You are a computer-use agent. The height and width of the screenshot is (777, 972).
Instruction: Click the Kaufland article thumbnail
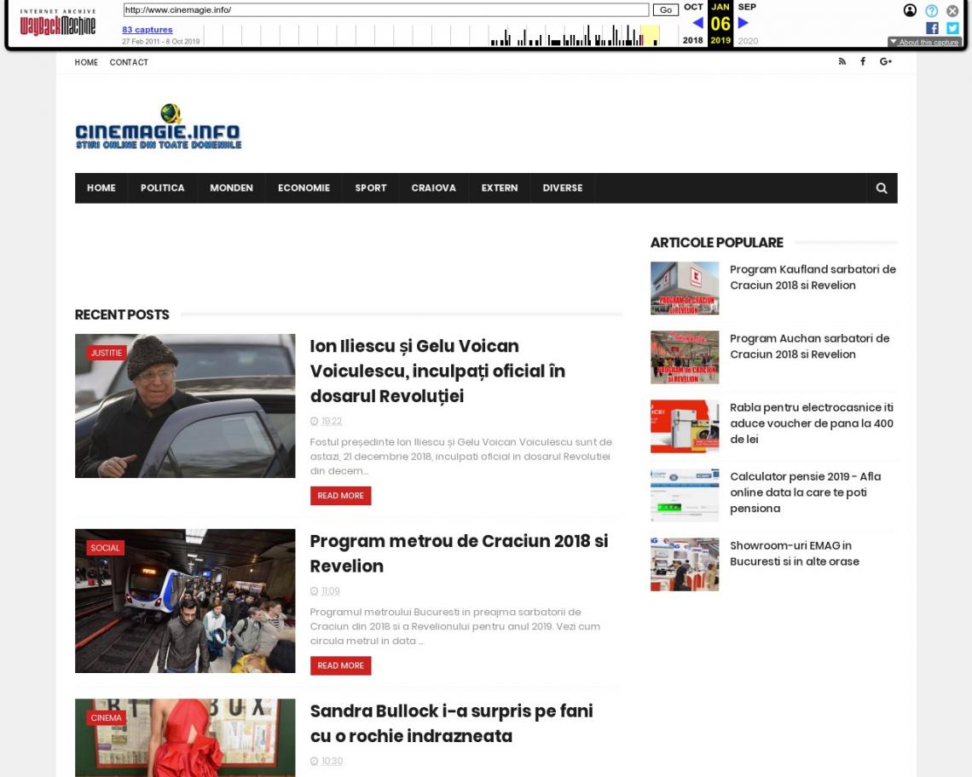[685, 288]
